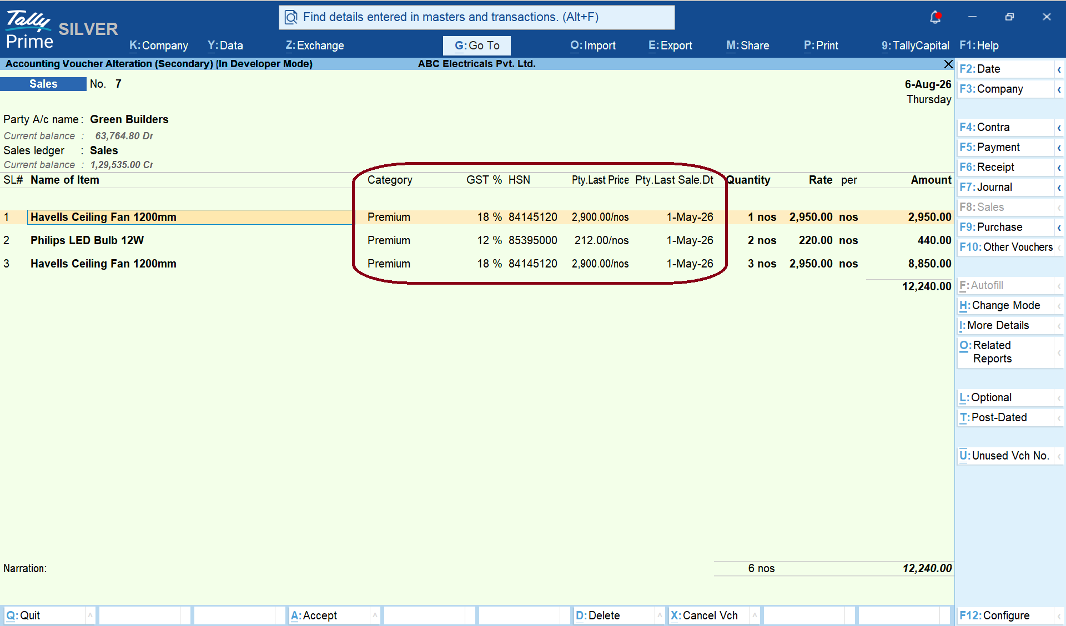Click the 2 nos quantity cell
The width and height of the screenshot is (1066, 626).
click(762, 241)
